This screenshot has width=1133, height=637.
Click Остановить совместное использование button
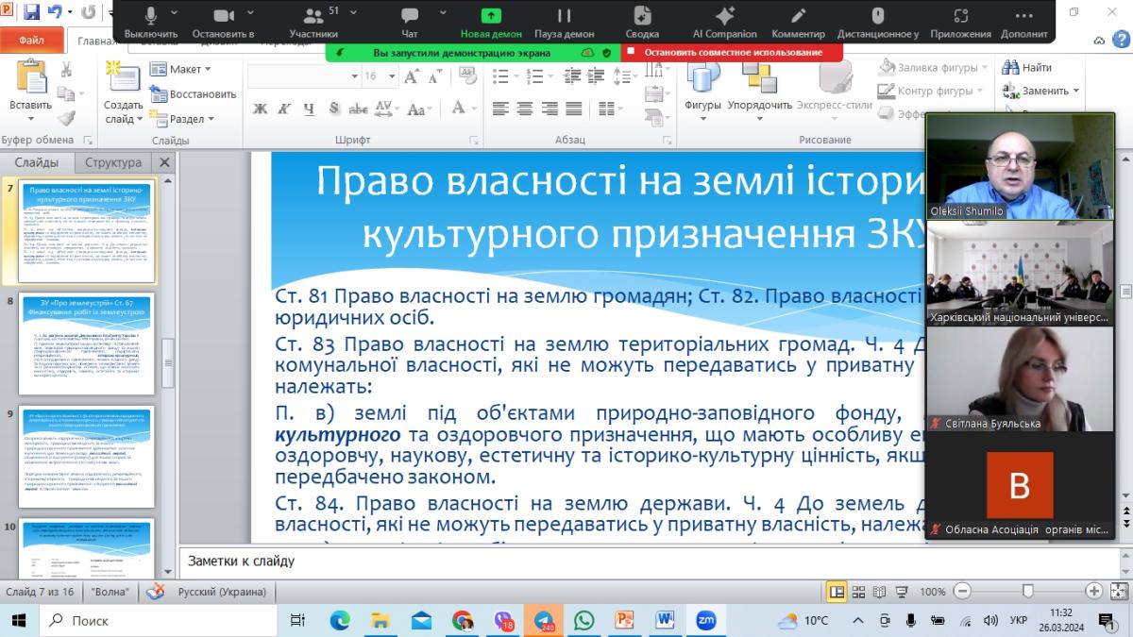tap(733, 53)
